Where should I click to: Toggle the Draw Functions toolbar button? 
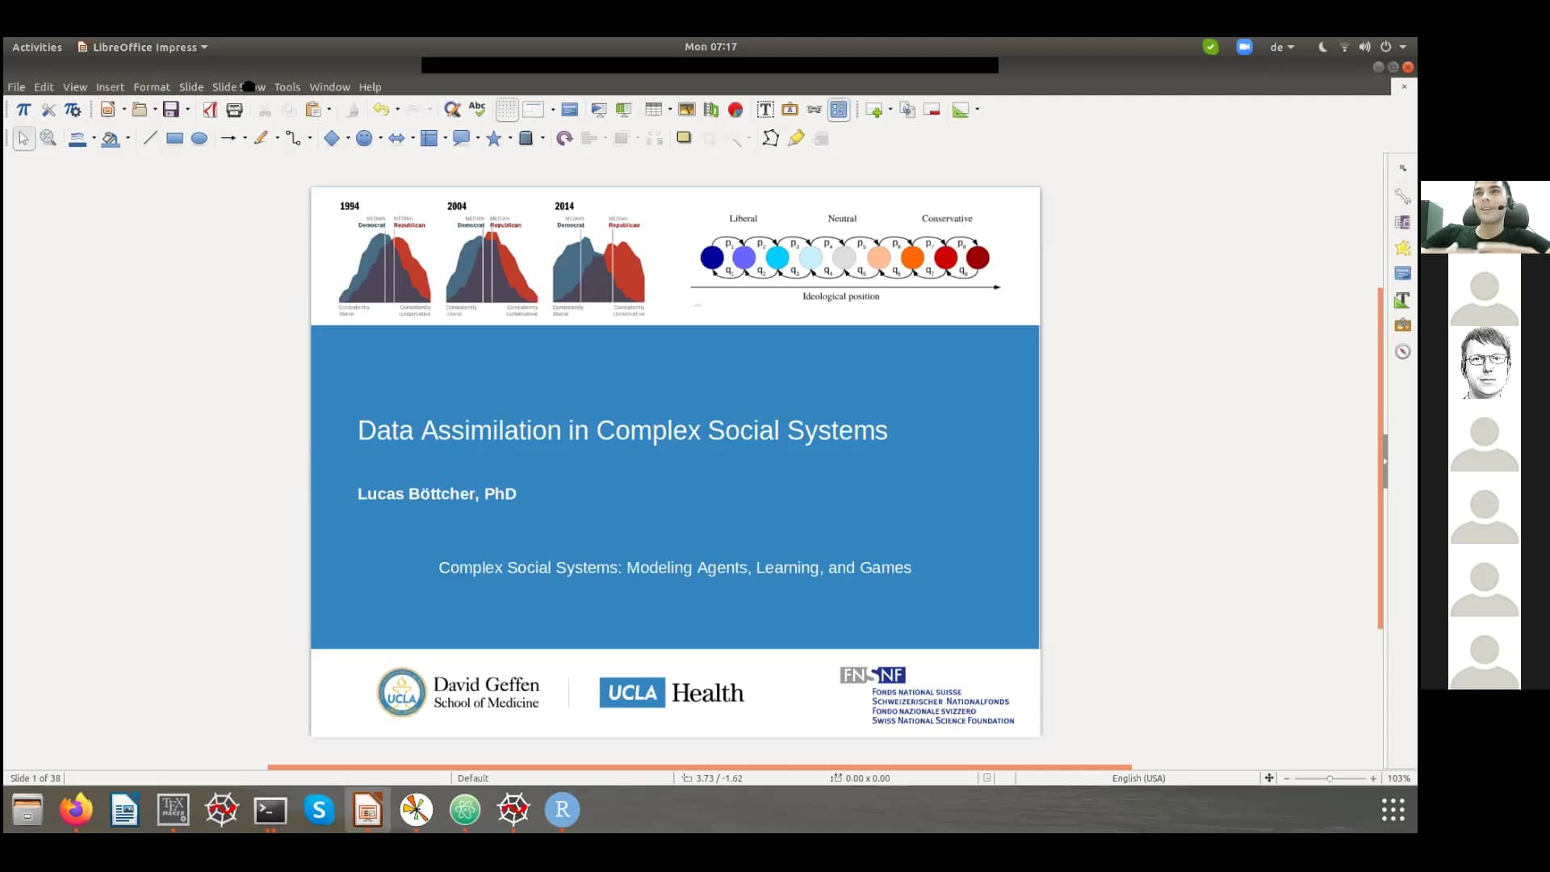coord(839,110)
